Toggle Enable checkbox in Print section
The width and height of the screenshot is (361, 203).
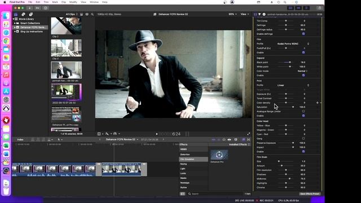click(303, 116)
